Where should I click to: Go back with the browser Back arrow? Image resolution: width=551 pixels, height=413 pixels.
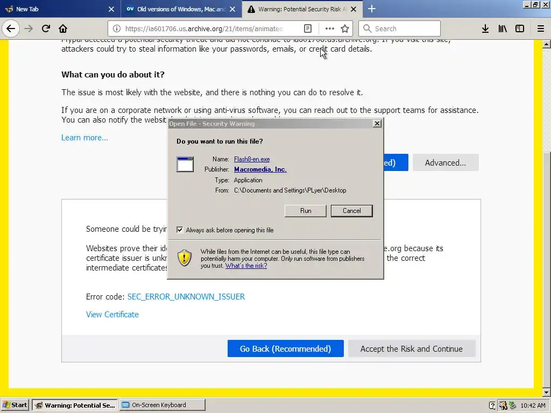pos(11,29)
